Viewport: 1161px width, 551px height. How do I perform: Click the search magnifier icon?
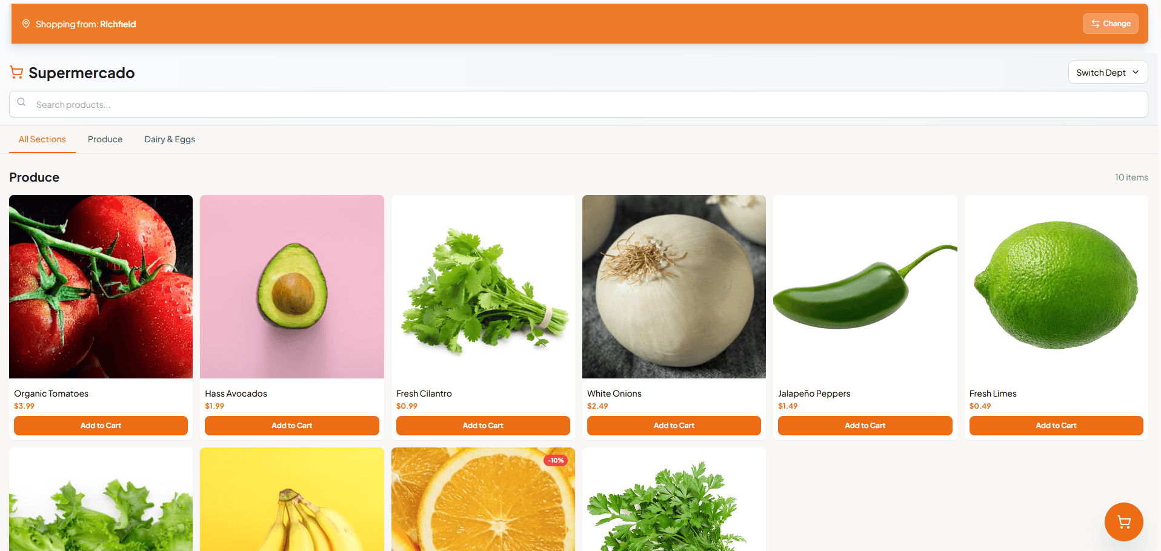(x=21, y=102)
